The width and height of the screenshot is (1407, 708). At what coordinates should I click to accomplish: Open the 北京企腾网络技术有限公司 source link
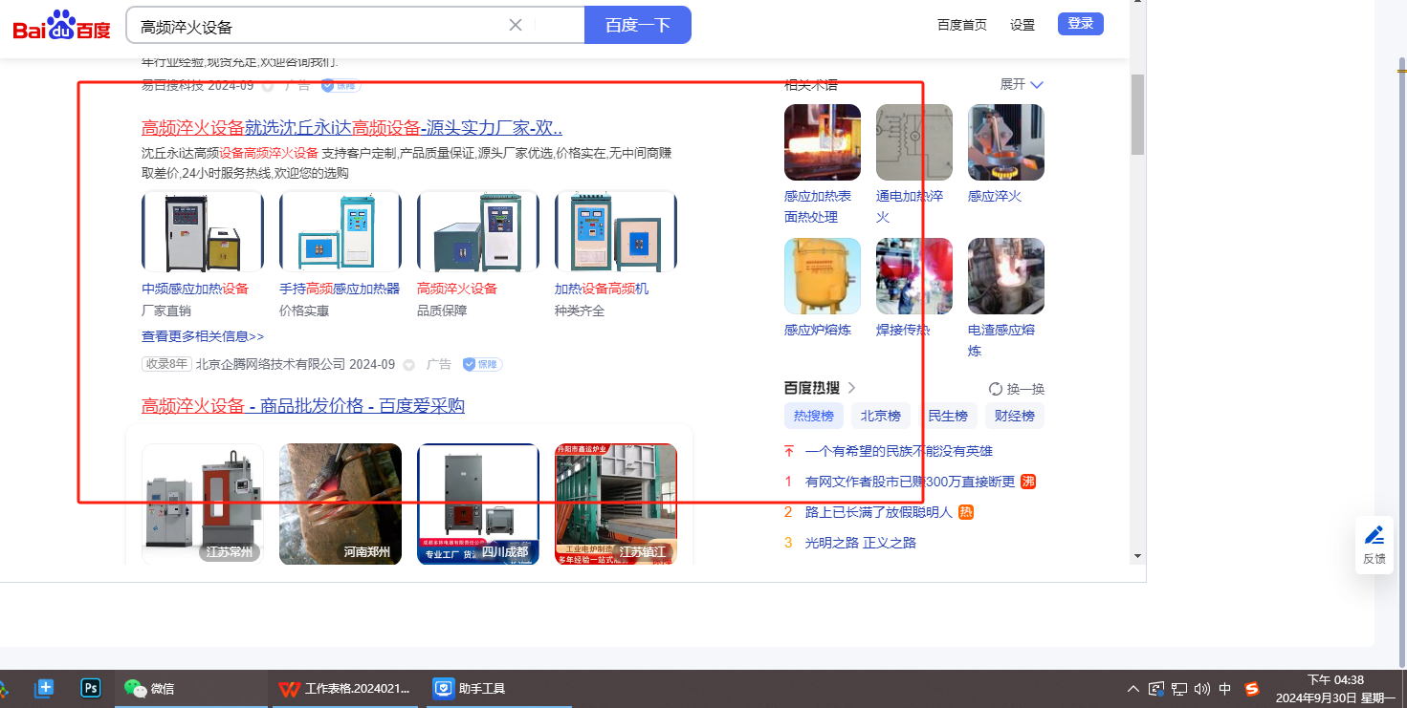click(271, 364)
